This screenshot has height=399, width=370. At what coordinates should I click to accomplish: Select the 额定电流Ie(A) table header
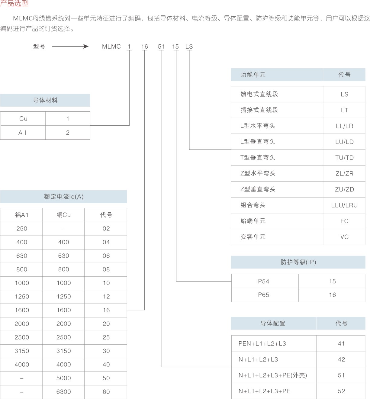pos(63,197)
